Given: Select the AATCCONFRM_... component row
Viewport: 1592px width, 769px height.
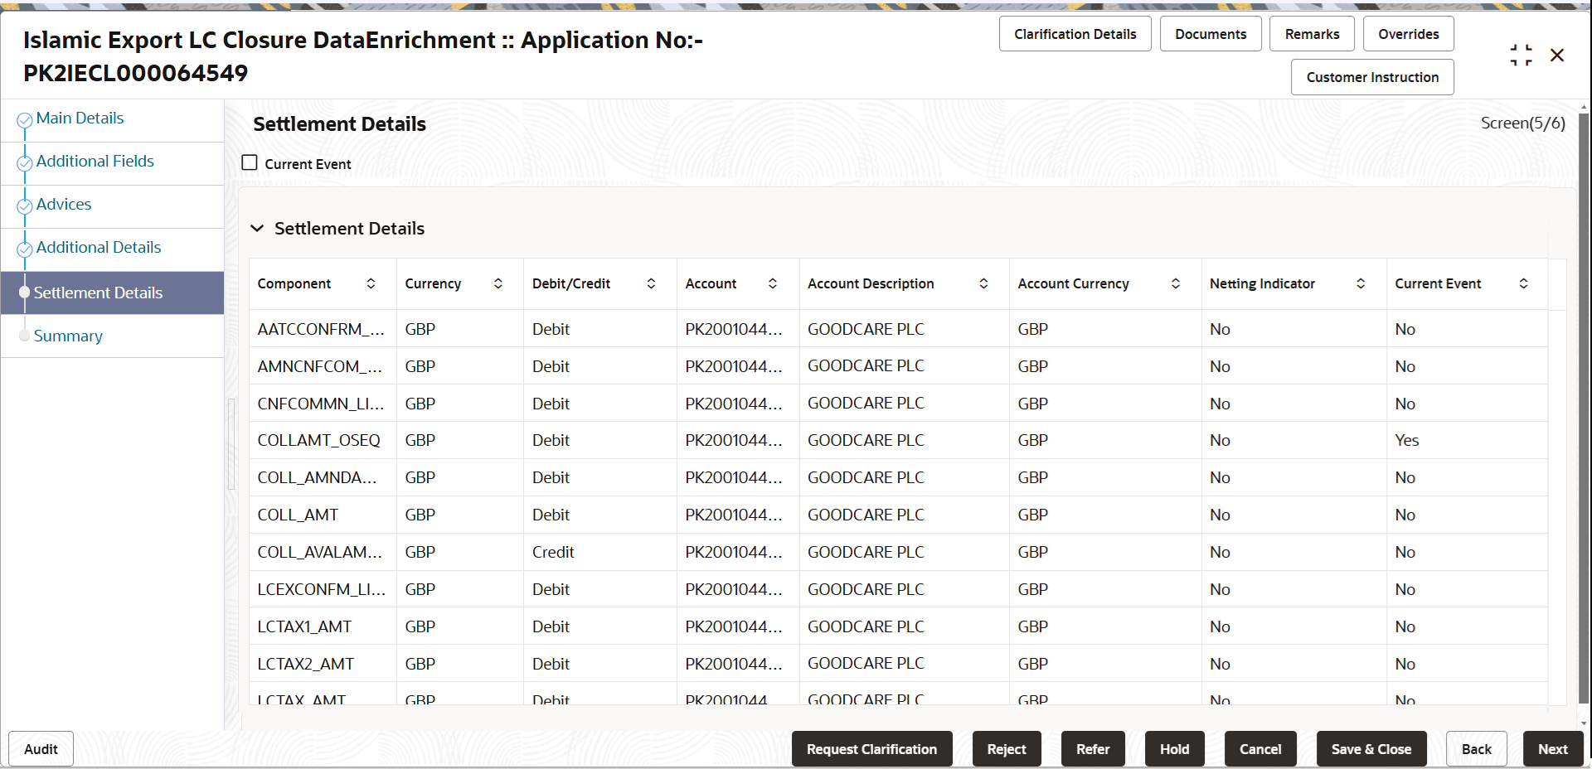Looking at the screenshot, I should coord(898,329).
